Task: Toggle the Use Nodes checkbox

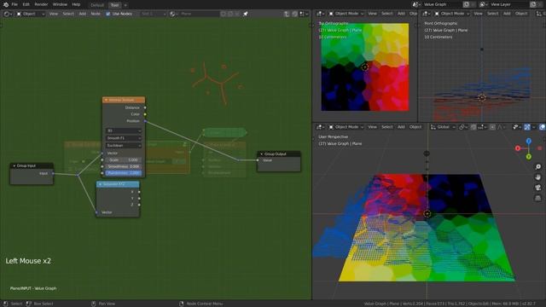Action: pos(108,14)
